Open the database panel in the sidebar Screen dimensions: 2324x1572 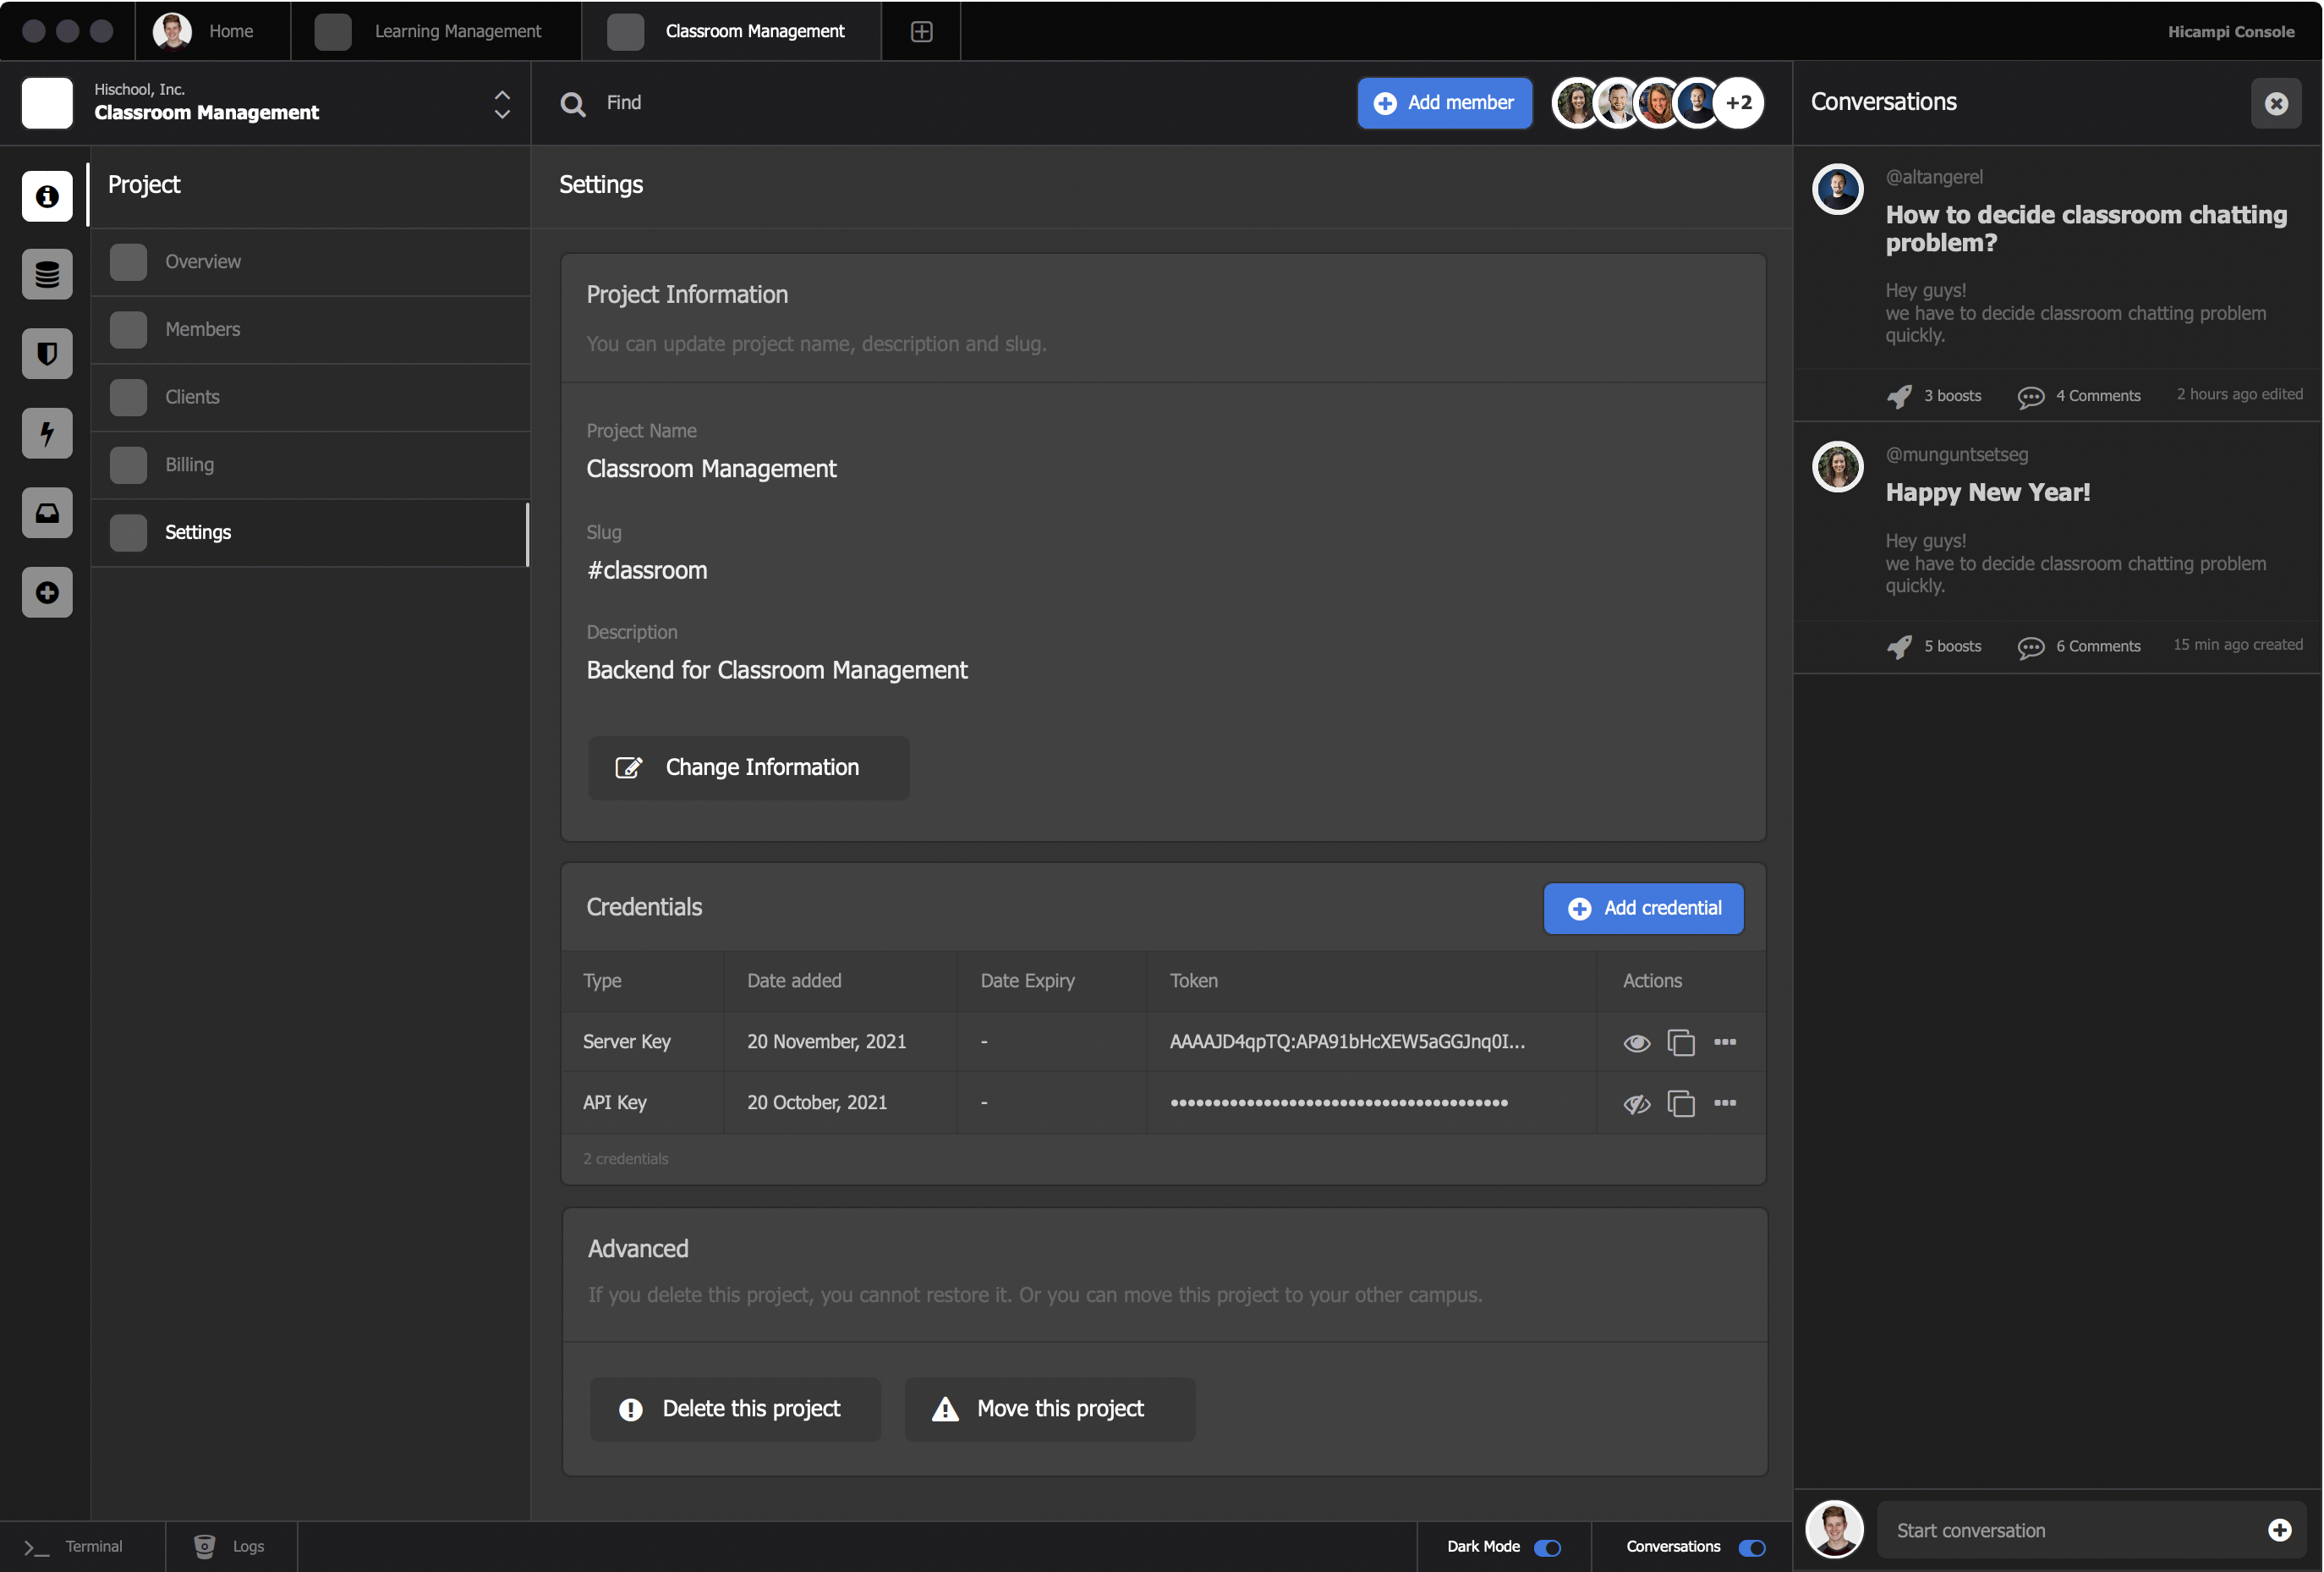click(x=46, y=273)
